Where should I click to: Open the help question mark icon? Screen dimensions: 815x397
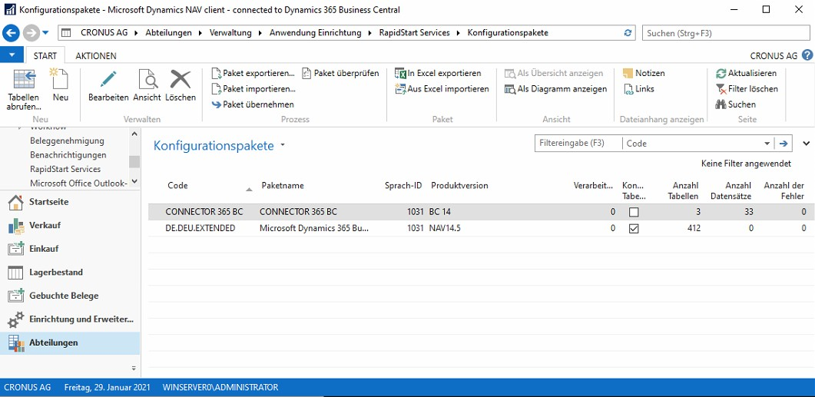(807, 55)
